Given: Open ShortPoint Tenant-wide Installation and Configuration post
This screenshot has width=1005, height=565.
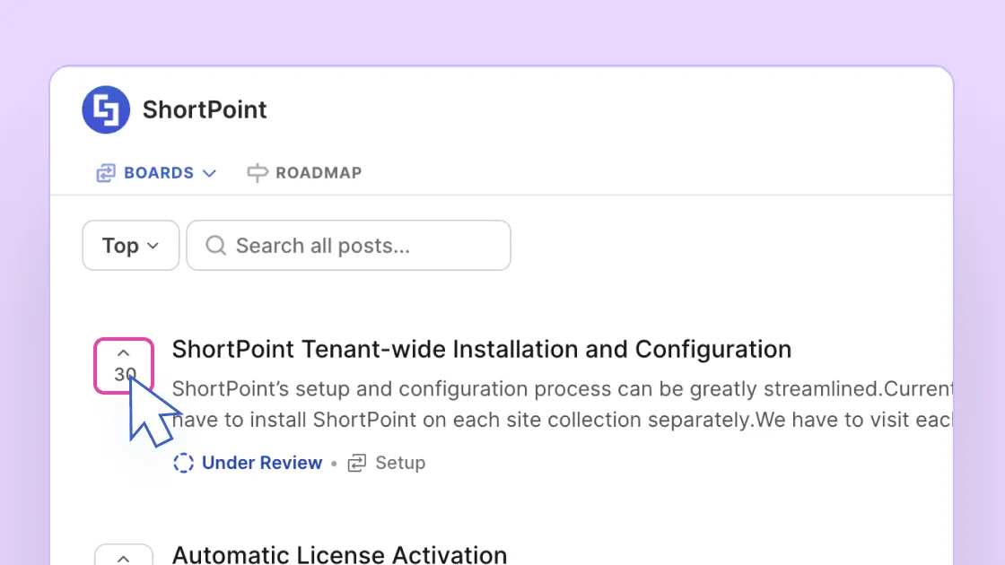Looking at the screenshot, I should (481, 349).
